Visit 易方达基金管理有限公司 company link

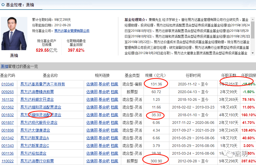(x=72, y=31)
